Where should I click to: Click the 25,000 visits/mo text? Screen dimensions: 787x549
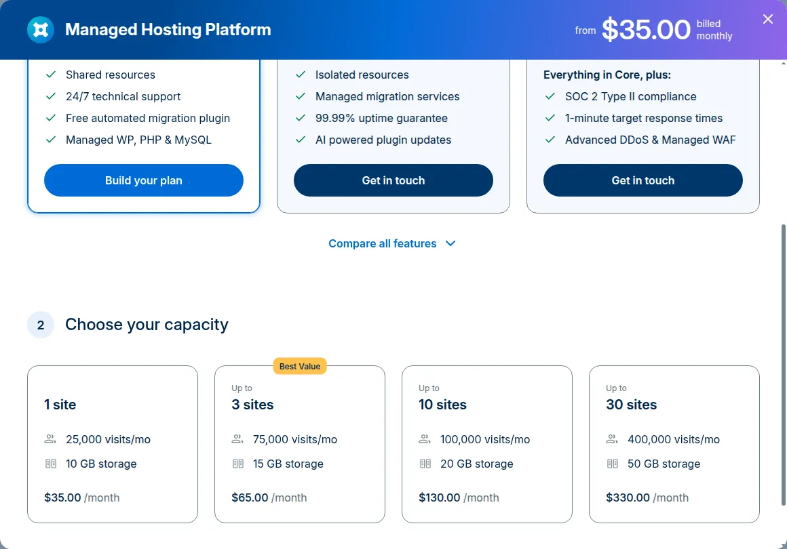[108, 440]
